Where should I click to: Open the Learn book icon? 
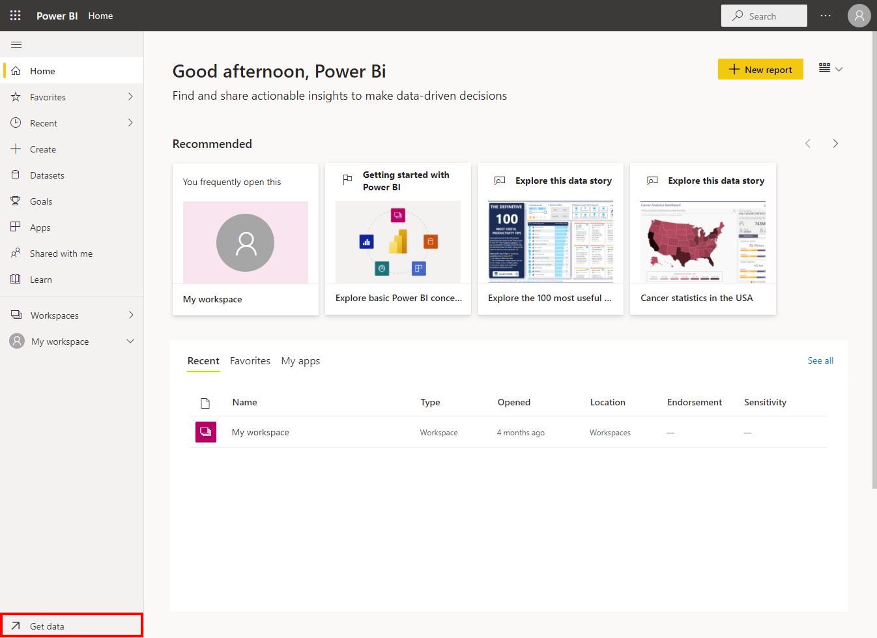16,280
